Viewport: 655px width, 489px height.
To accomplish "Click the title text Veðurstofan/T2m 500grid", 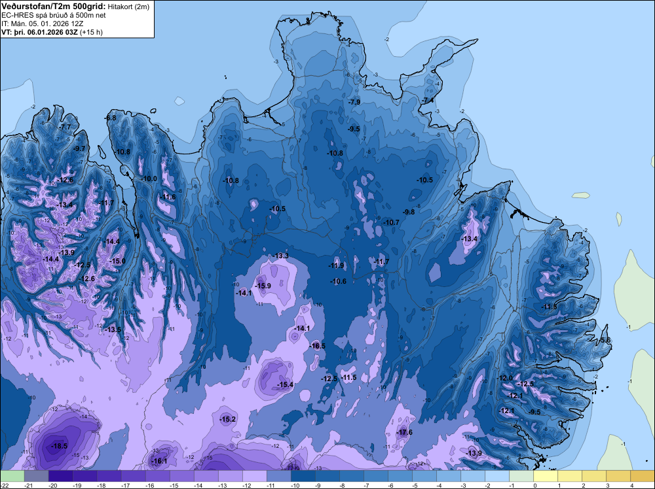I will [52, 6].
